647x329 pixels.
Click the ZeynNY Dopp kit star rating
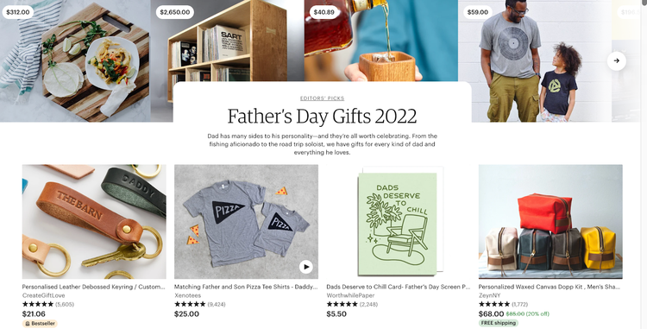click(x=494, y=304)
